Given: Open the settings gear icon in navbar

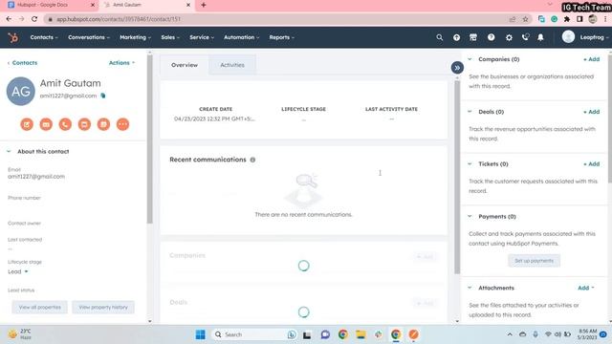Looking at the screenshot, I should tap(509, 37).
